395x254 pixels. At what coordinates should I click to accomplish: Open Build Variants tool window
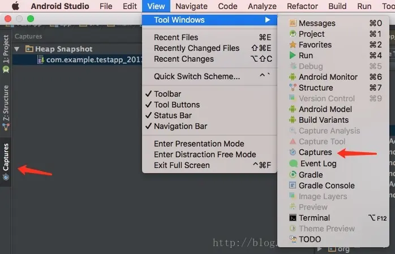(333, 120)
